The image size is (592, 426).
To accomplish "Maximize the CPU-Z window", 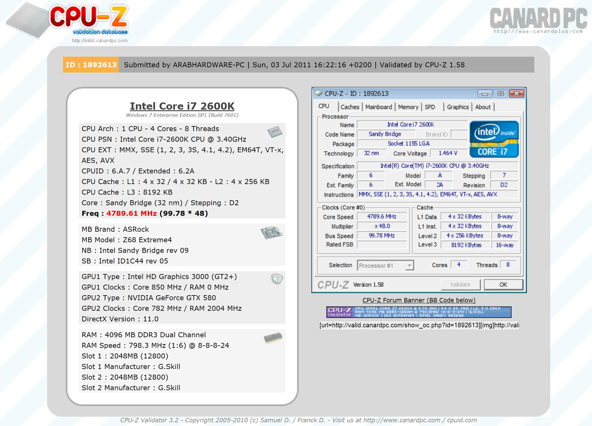I will coord(501,93).
